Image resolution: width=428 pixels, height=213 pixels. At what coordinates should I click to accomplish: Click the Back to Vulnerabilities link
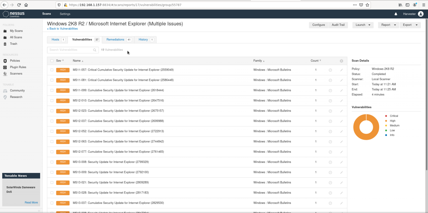tap(62, 29)
